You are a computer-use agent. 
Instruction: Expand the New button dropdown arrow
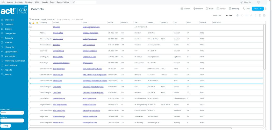click(261, 8)
